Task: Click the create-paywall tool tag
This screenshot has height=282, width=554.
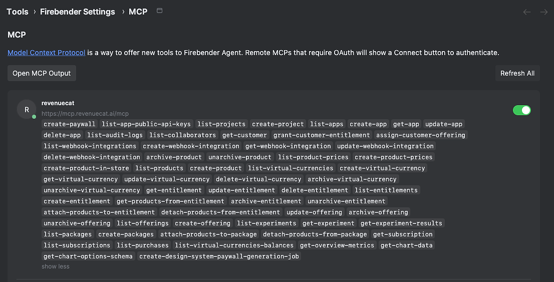Action: click(x=70, y=124)
